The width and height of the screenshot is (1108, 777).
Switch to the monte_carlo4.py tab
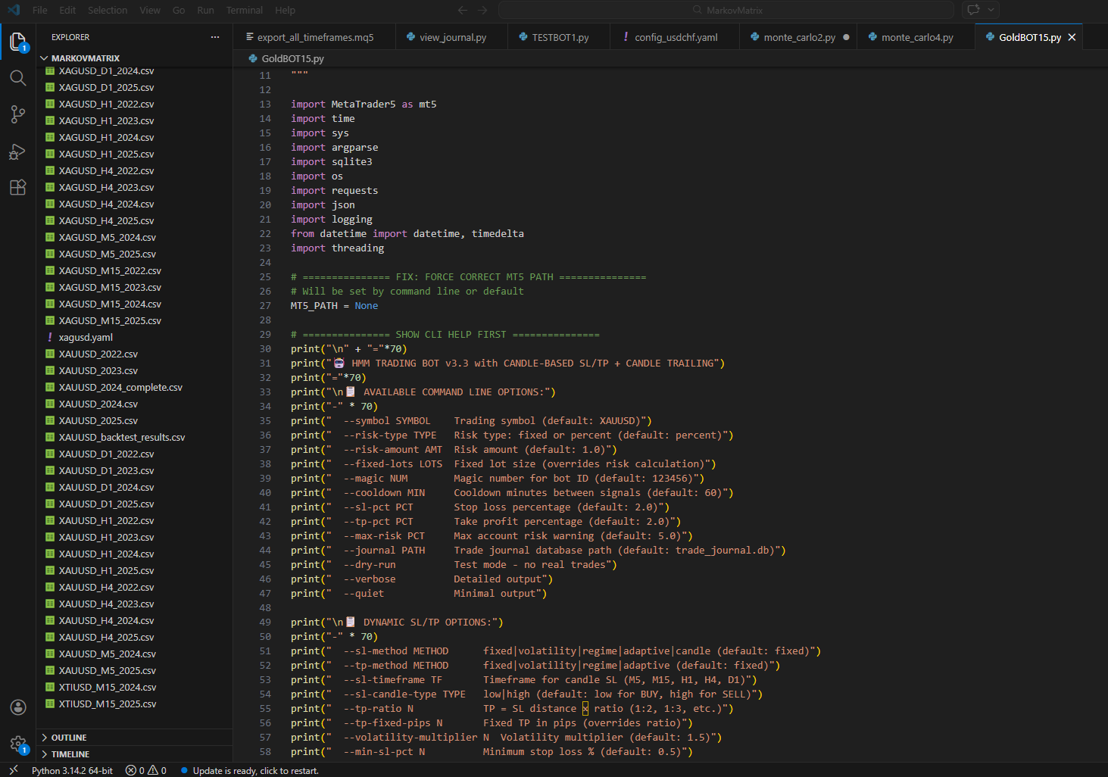coord(916,37)
